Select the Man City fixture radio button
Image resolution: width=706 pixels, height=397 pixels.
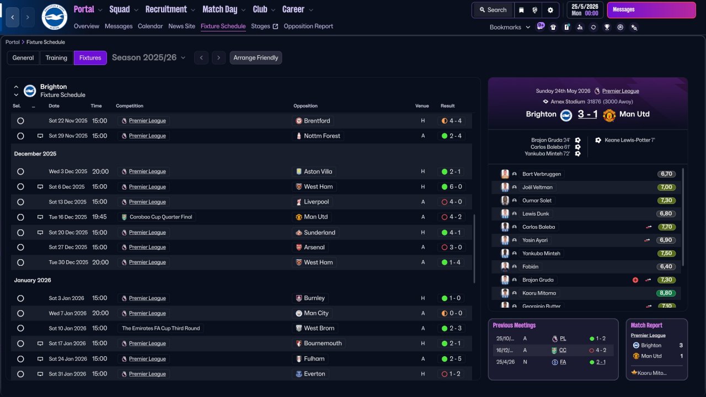tap(20, 313)
